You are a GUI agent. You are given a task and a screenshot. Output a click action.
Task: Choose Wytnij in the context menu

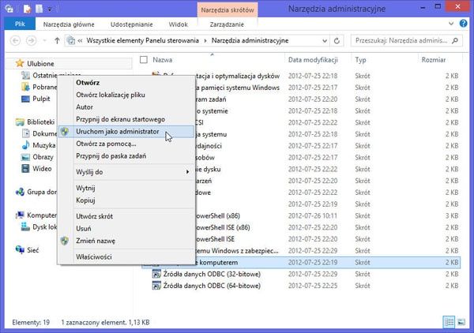(126, 188)
